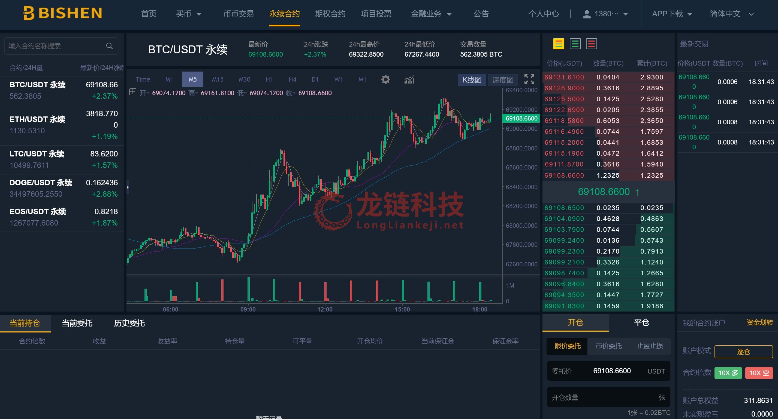This screenshot has height=419, width=778.
Task: Open the 买币 dropdown menu
Action: pyautogui.click(x=188, y=14)
